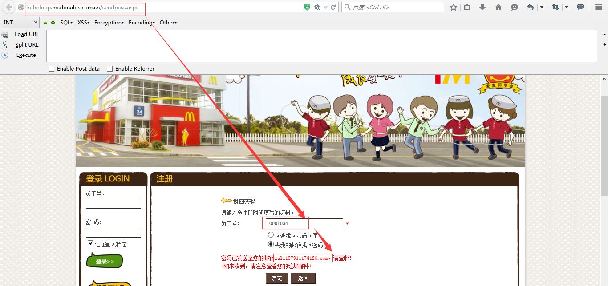Reload the current page
The image size is (608, 286).
tap(333, 7)
